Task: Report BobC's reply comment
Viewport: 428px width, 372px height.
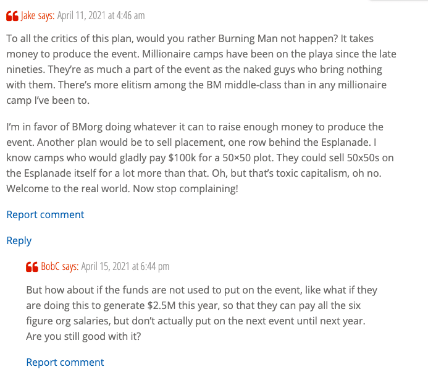Action: point(65,362)
